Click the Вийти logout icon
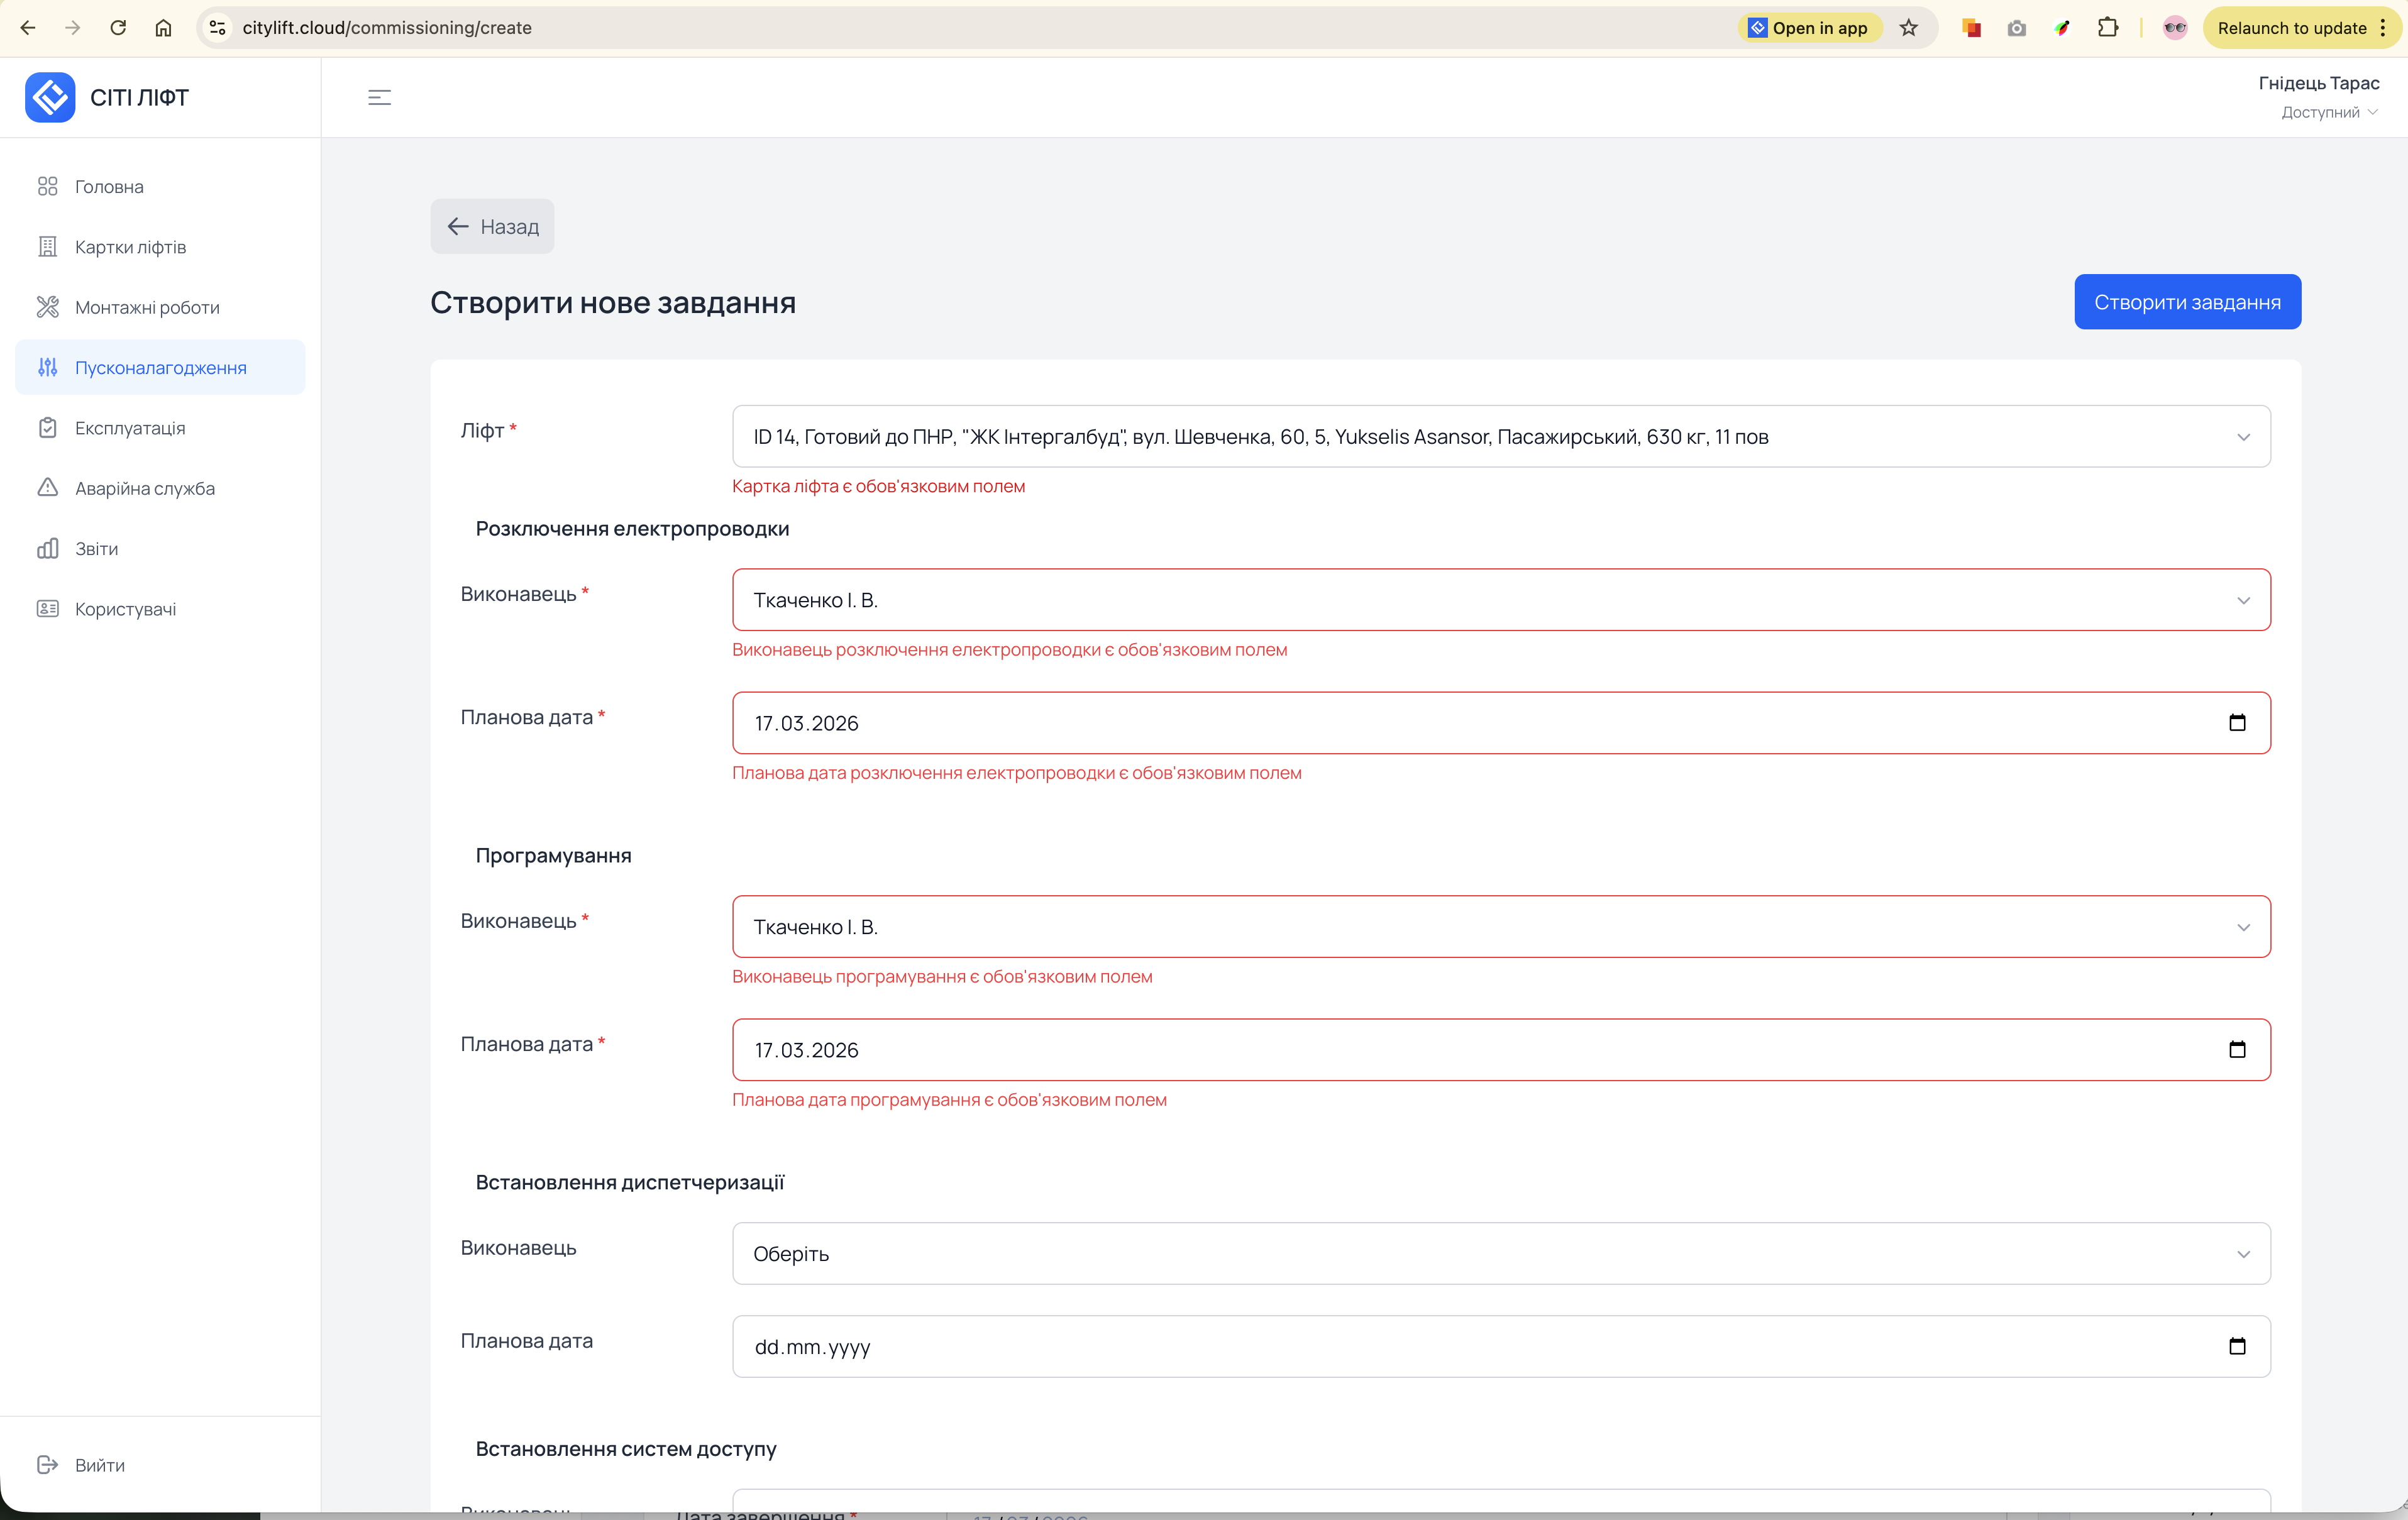Image resolution: width=2408 pixels, height=1520 pixels. (47, 1465)
